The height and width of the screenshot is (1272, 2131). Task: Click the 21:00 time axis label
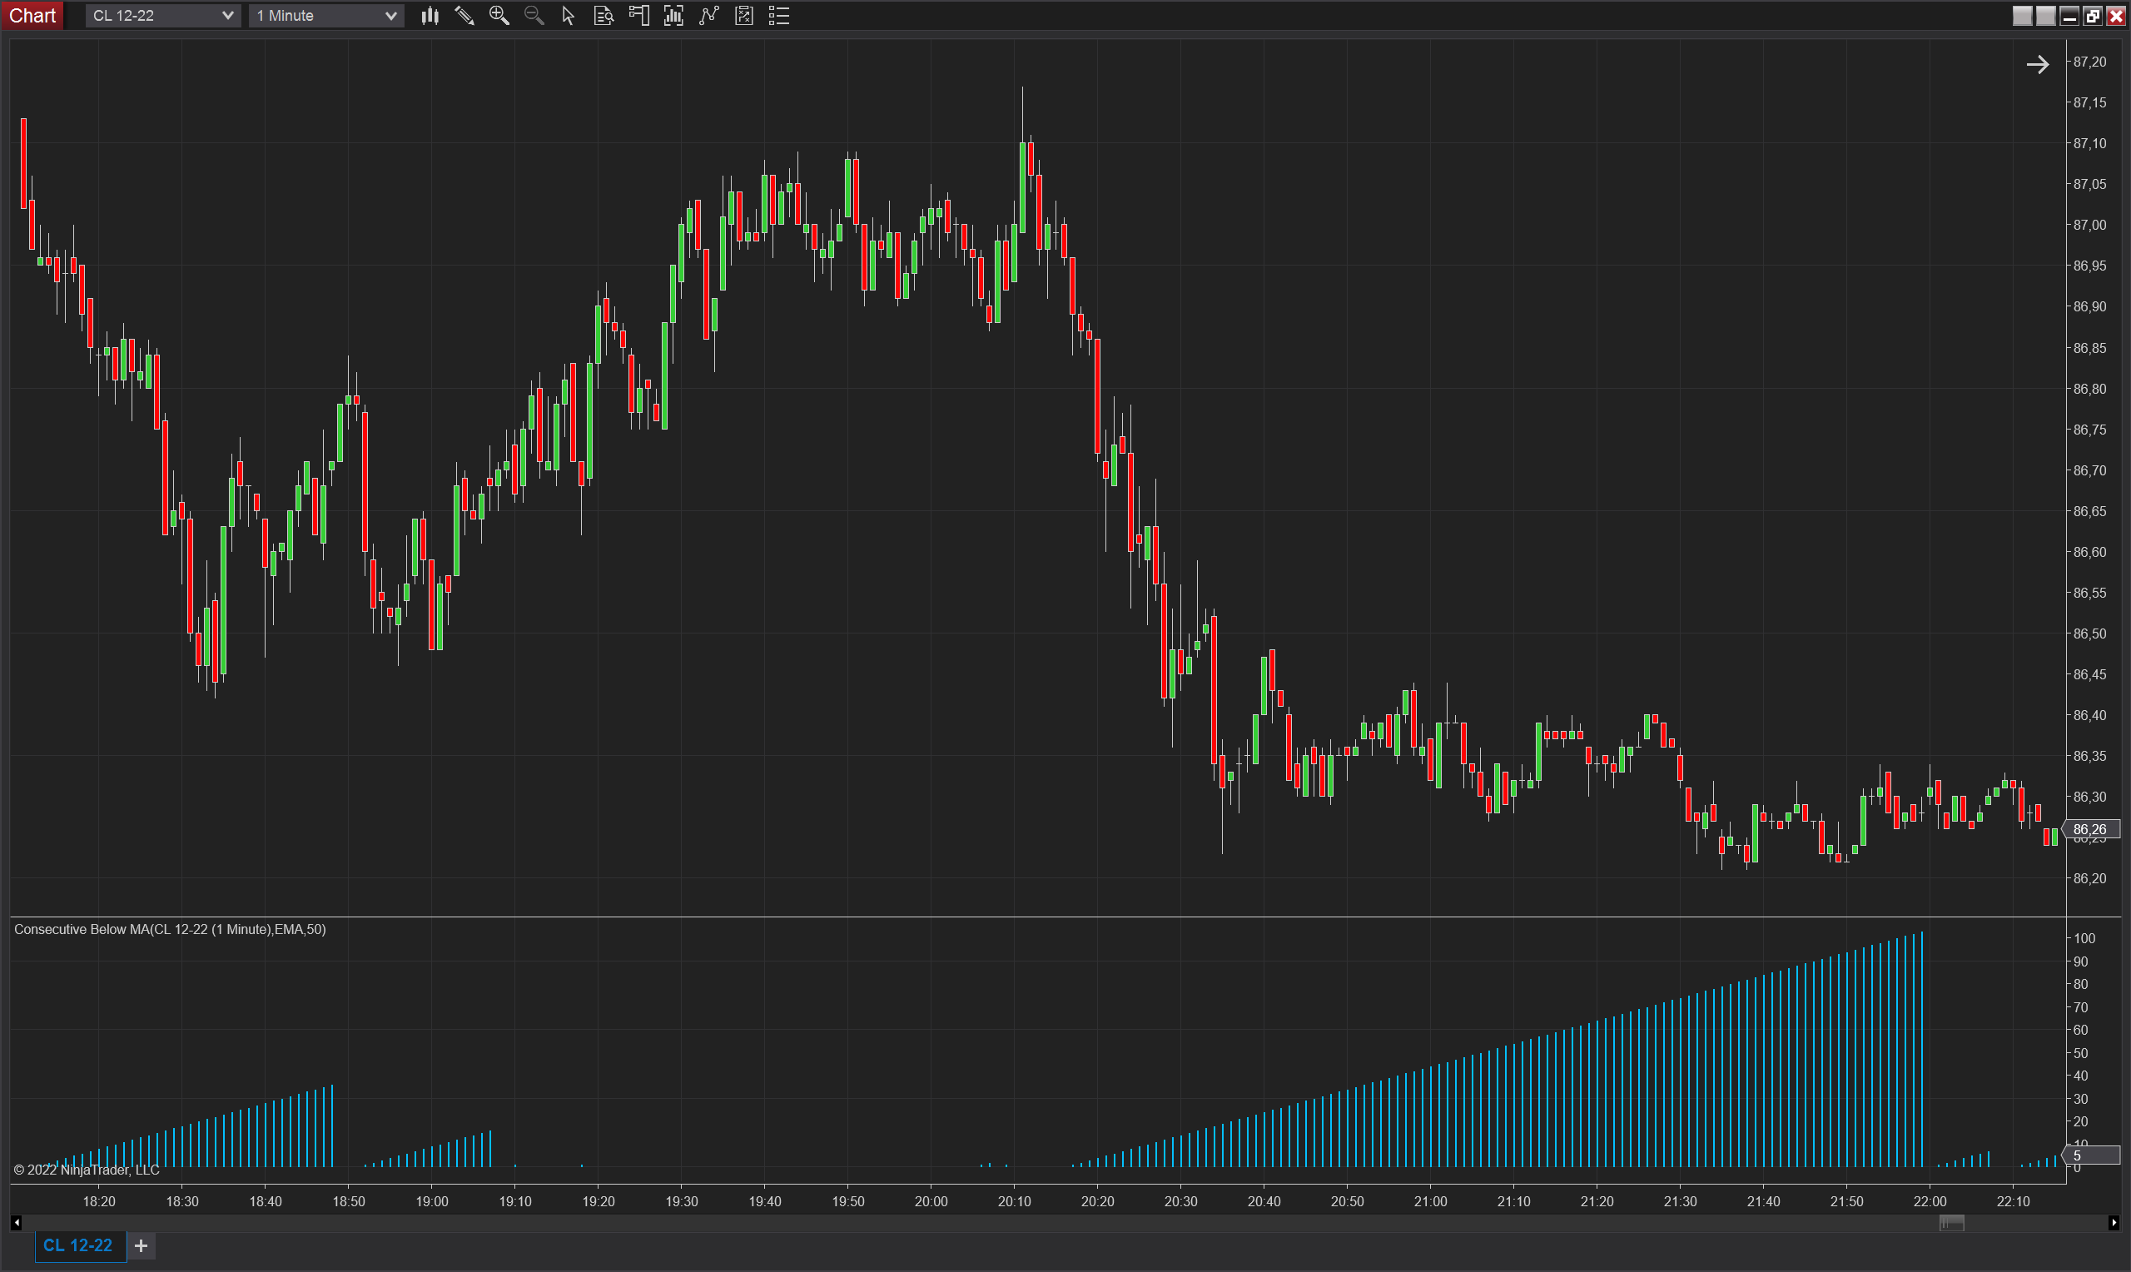[1431, 1202]
